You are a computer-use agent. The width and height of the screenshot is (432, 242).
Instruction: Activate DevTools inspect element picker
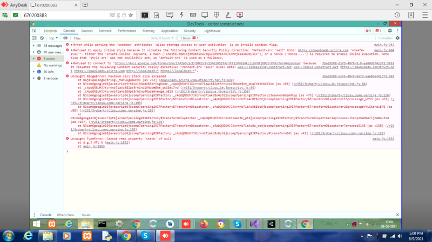tap(34, 31)
